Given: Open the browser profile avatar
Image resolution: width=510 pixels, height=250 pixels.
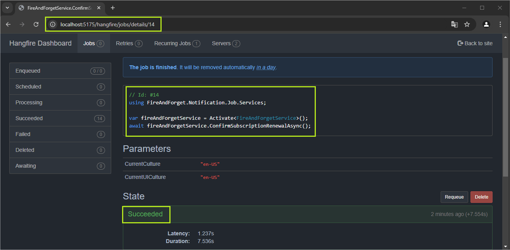Looking at the screenshot, I should (x=486, y=24).
